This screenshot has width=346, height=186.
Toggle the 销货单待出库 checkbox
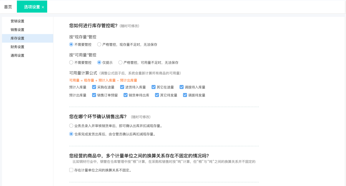pos(126,95)
